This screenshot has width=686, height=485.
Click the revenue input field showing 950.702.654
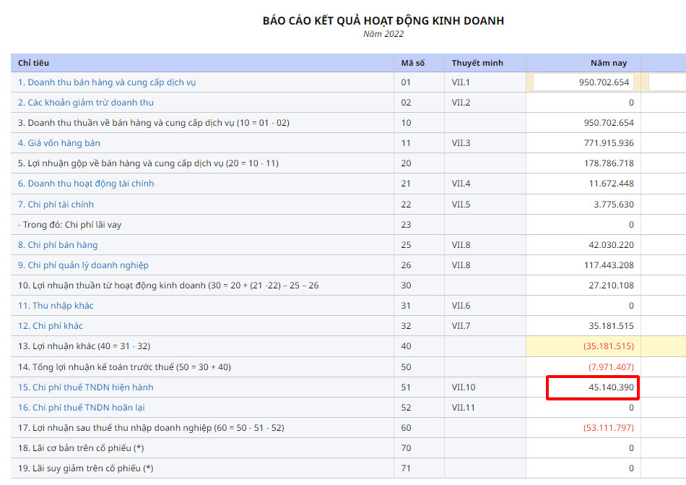583,82
